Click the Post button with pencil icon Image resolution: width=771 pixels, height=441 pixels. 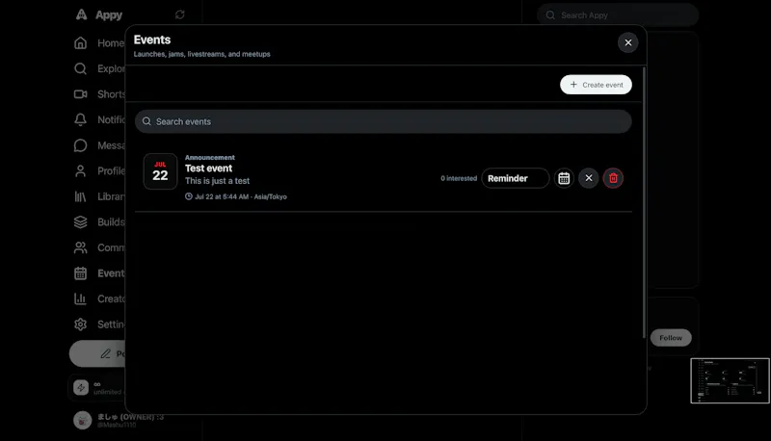tap(97, 353)
